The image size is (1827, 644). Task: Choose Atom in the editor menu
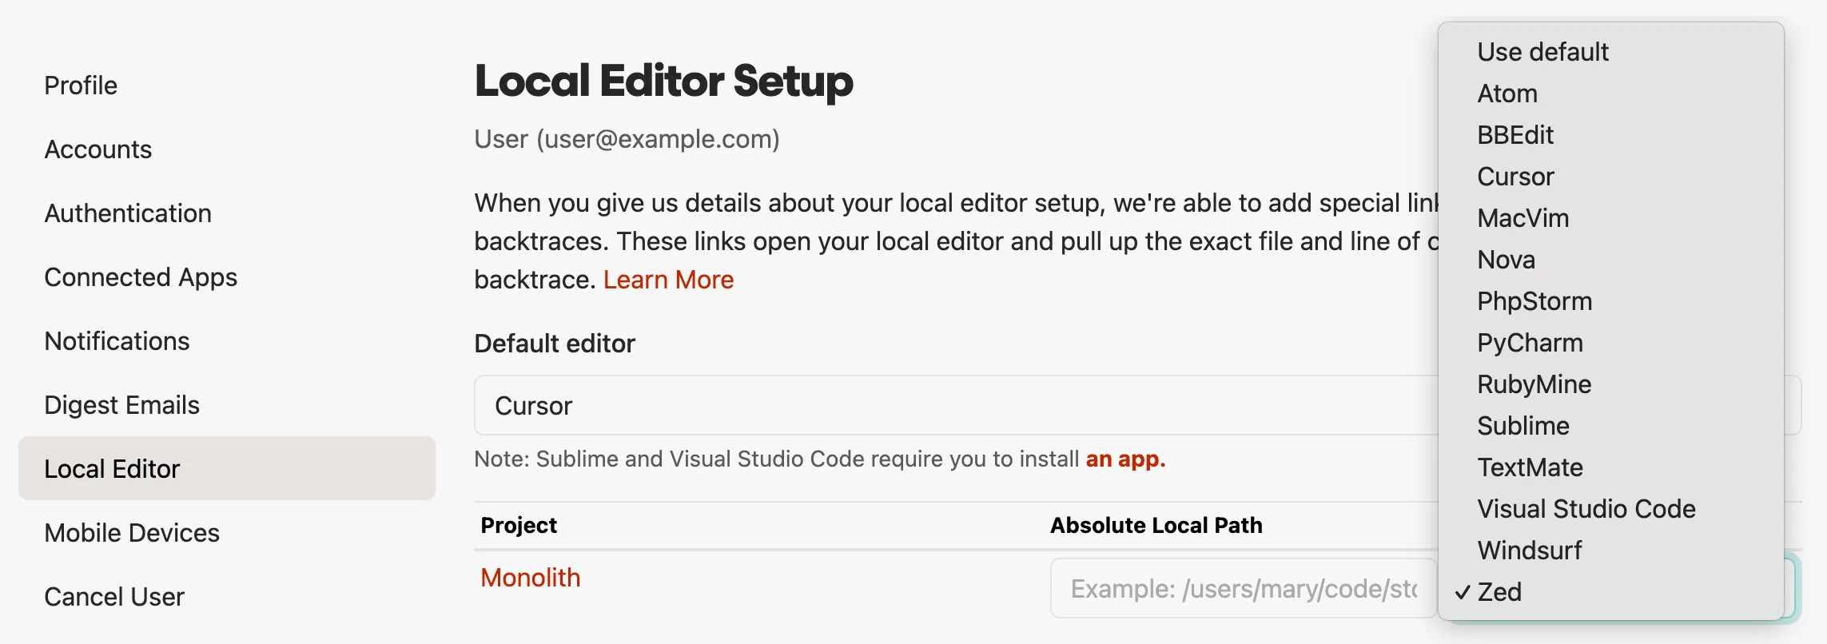tap(1611, 93)
